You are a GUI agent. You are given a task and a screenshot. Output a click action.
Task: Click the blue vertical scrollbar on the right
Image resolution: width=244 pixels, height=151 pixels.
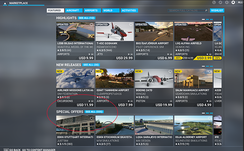[x=224, y=36]
